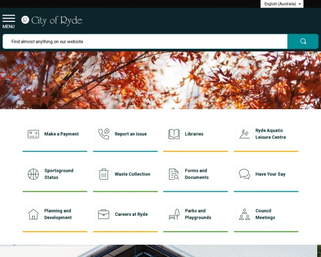Click the Ryde Aquatic swimmer icon
321x257 pixels.
click(244, 134)
